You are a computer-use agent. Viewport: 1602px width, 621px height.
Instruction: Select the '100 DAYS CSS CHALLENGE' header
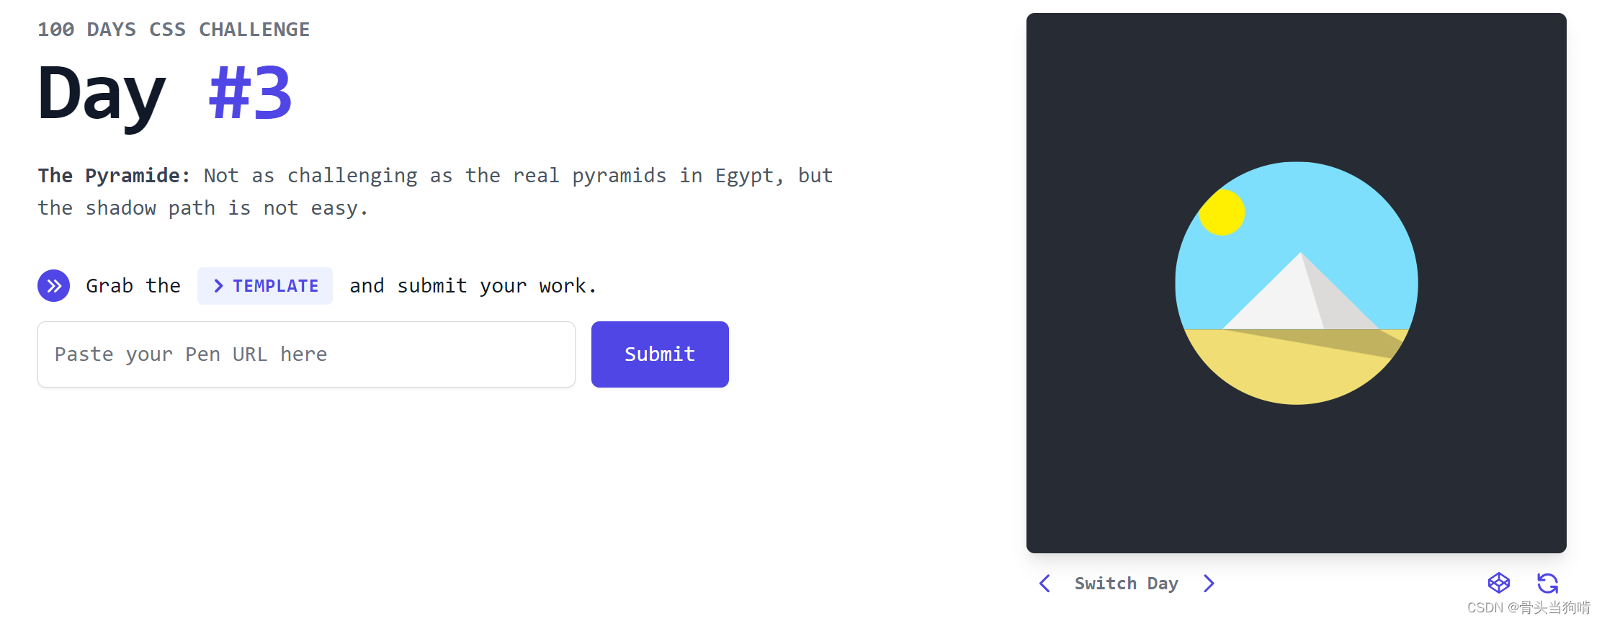(174, 29)
